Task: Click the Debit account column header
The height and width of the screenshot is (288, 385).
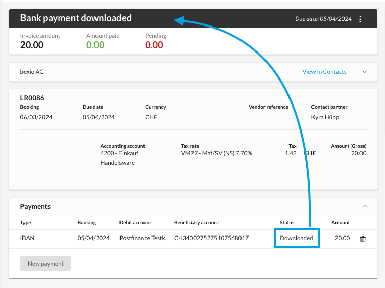Action: (135, 223)
